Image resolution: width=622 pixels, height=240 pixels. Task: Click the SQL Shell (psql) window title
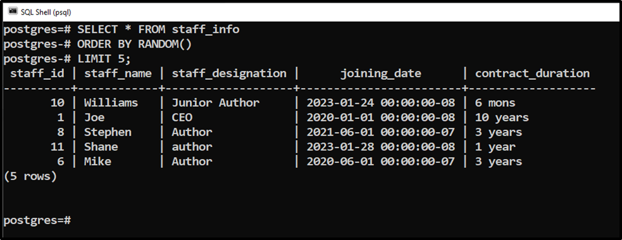[x=46, y=11]
